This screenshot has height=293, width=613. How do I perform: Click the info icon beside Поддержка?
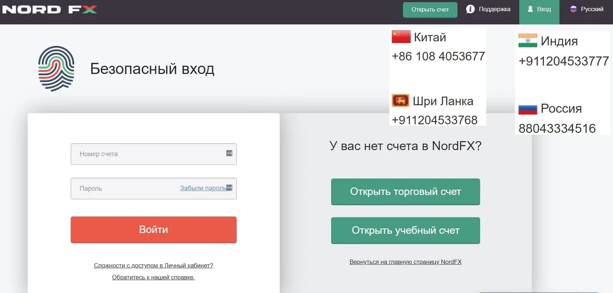pyautogui.click(x=470, y=9)
